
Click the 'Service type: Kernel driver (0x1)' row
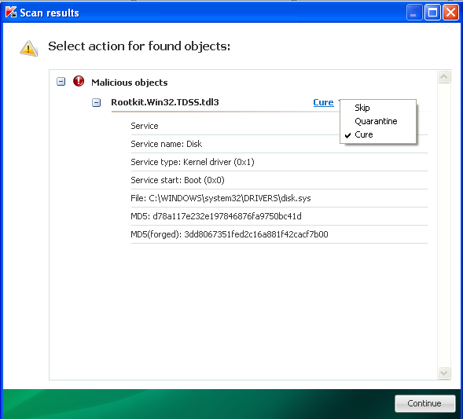279,162
